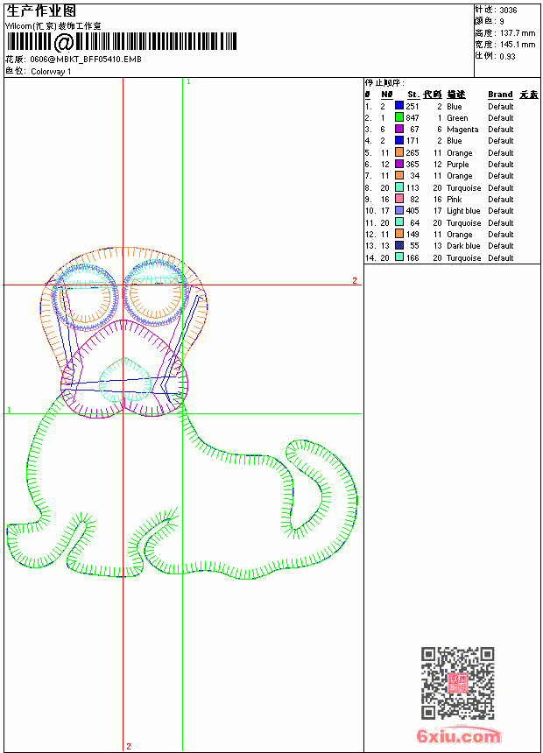Select the dark blue swatch in row 13
Screen dimensions: 543x753
(x=398, y=245)
